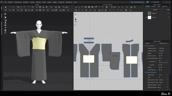Toggle the Show Style Line checkbox
172x96 pixels.
(159, 70)
